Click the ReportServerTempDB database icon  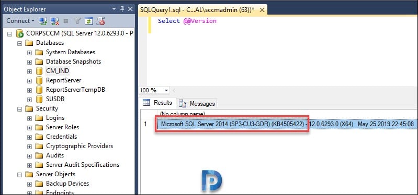point(39,90)
